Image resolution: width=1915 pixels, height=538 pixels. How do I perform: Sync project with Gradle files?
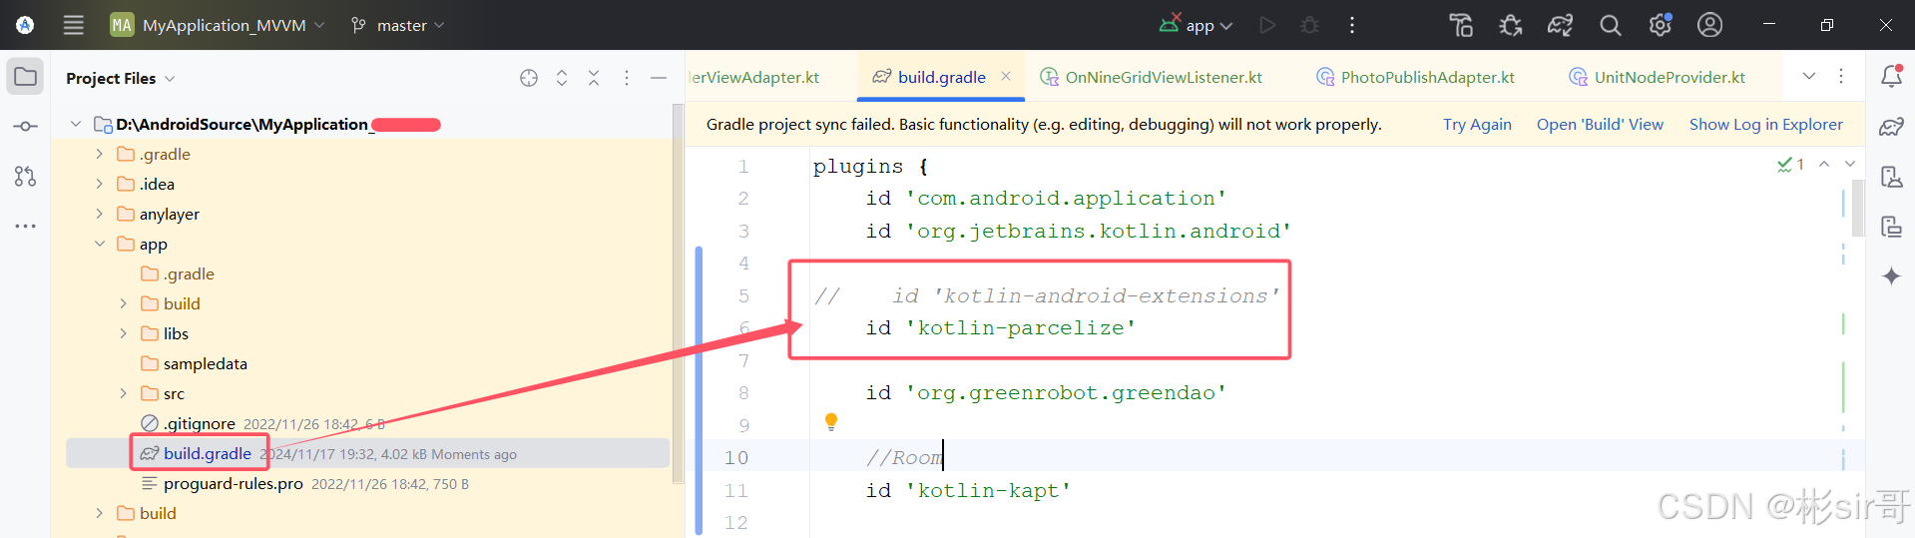click(1561, 25)
